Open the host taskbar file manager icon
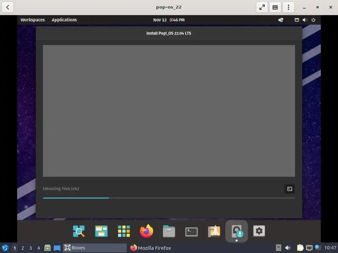The width and height of the screenshot is (338, 253). [48, 248]
